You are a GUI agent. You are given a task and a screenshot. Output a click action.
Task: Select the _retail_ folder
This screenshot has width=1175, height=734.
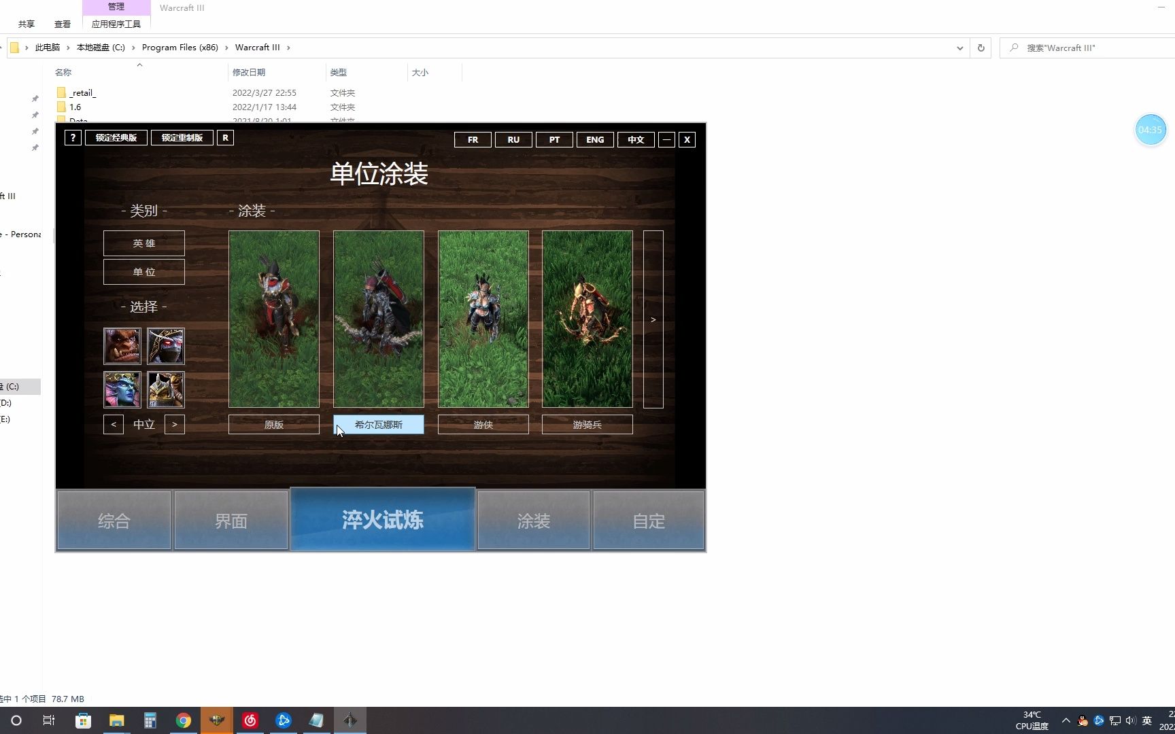click(x=82, y=93)
